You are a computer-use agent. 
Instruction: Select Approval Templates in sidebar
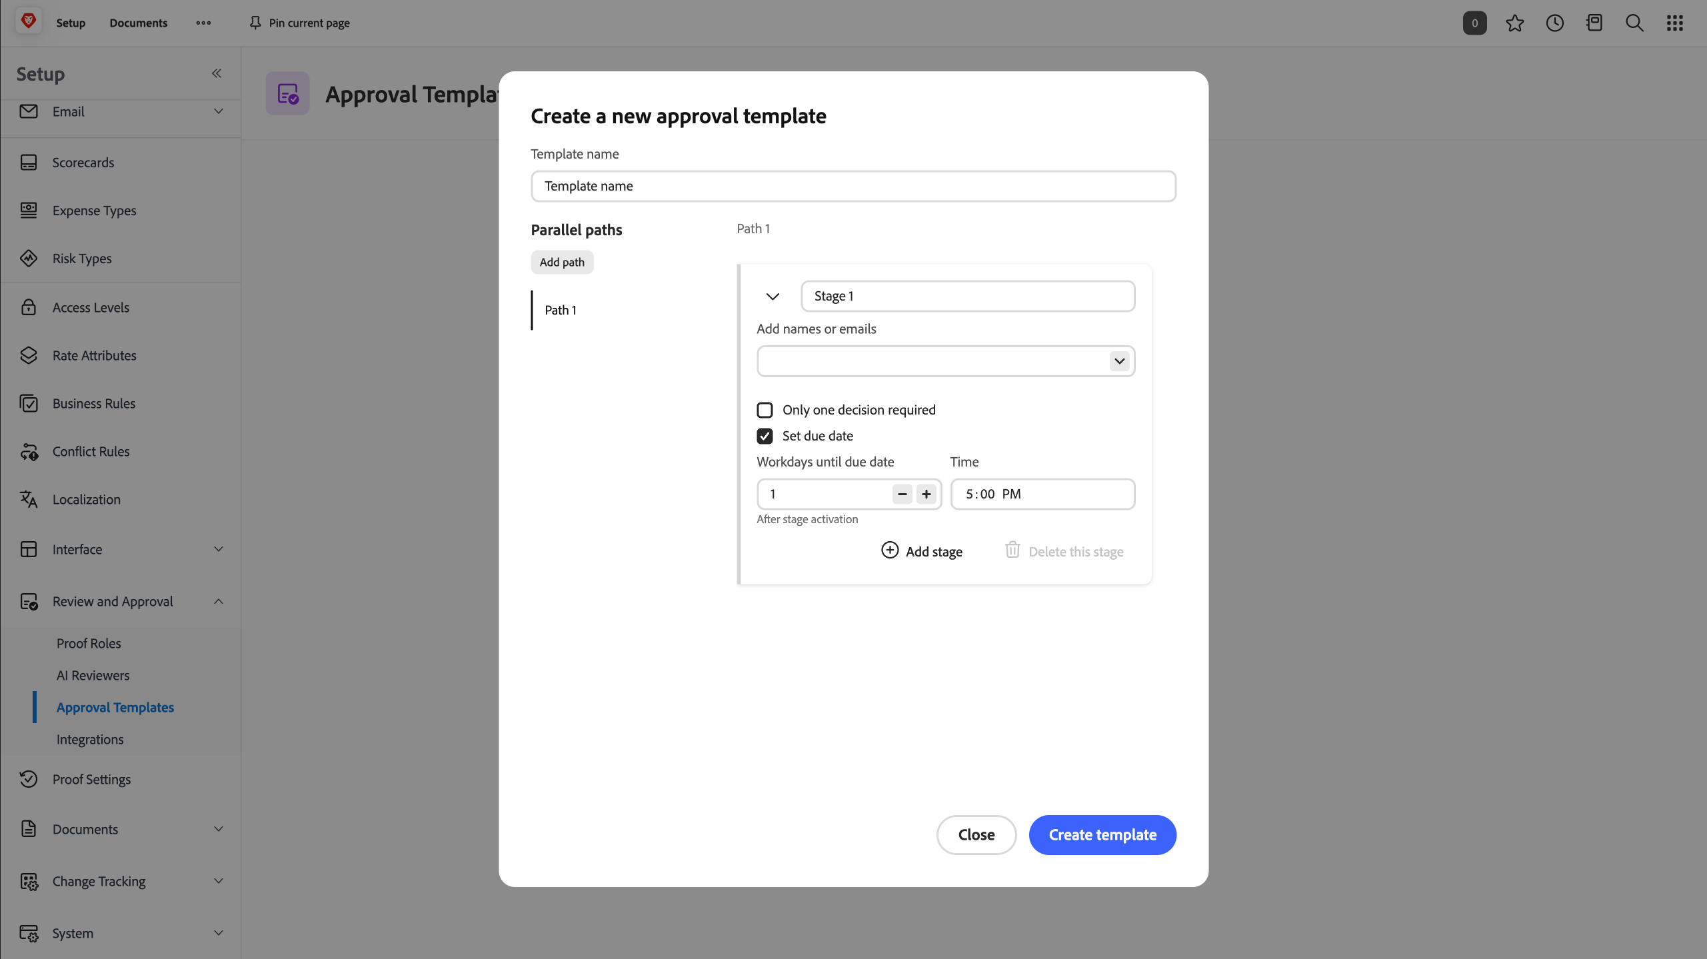115,707
